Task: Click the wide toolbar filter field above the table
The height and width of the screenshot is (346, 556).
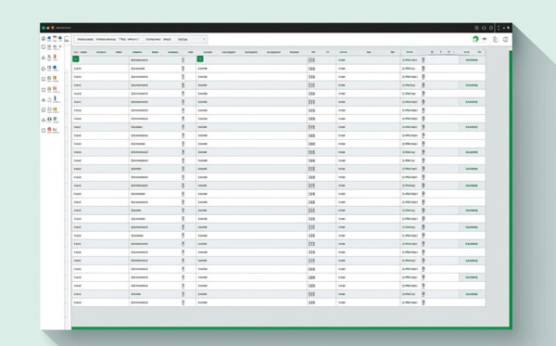Action: [141, 39]
